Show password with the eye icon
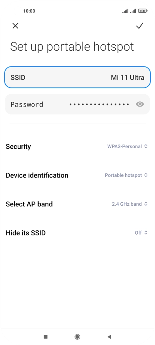 pyautogui.click(x=140, y=104)
